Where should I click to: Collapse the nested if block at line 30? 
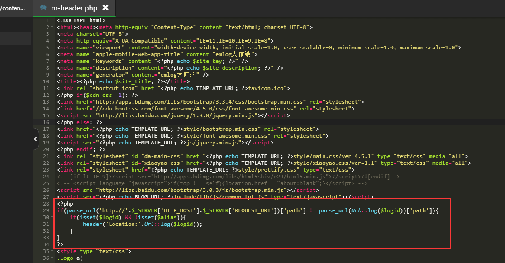pyautogui.click(x=52, y=218)
